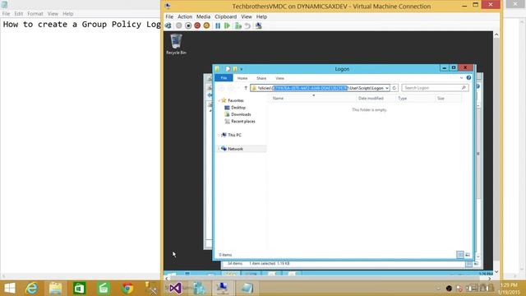Image resolution: width=526 pixels, height=296 pixels.
Task: Select the Recycle Bin icon on VM desktop
Action: pos(176,44)
